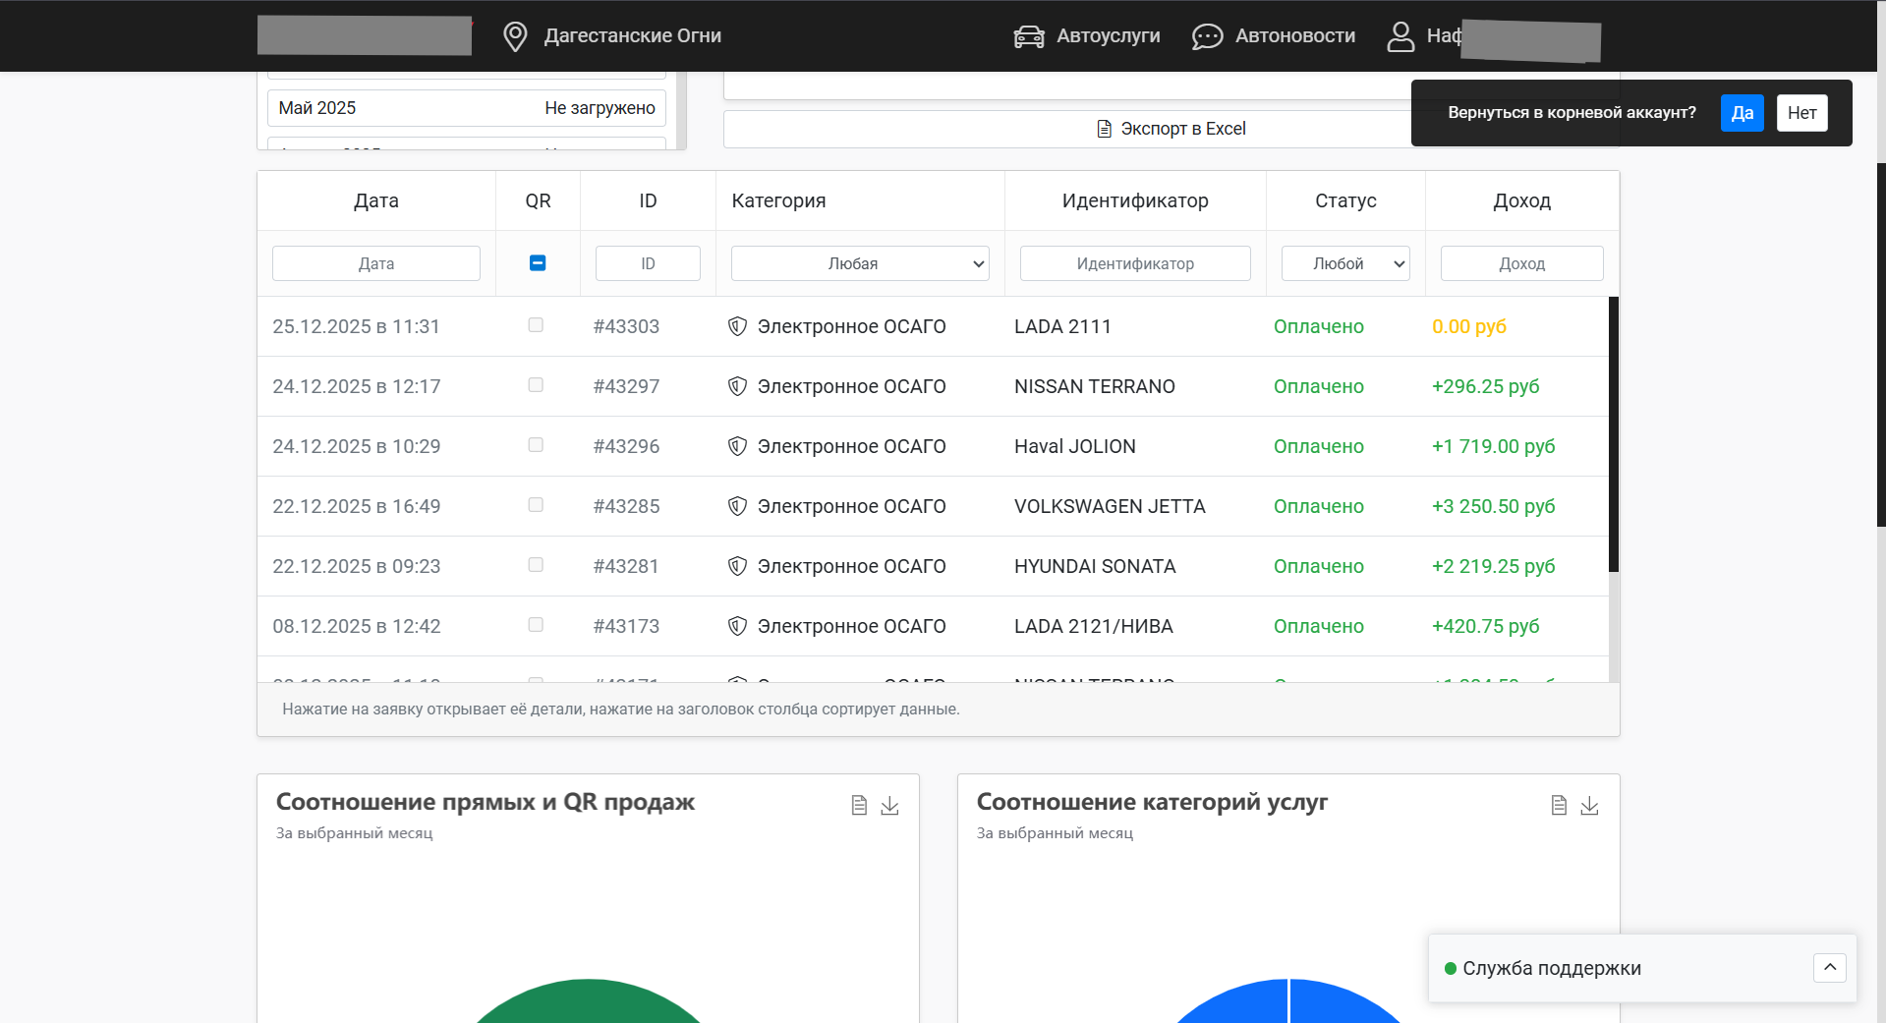Viewport: 1886px width, 1023px height.
Task: Open Автоновости chat bubble icon
Action: pos(1207,36)
